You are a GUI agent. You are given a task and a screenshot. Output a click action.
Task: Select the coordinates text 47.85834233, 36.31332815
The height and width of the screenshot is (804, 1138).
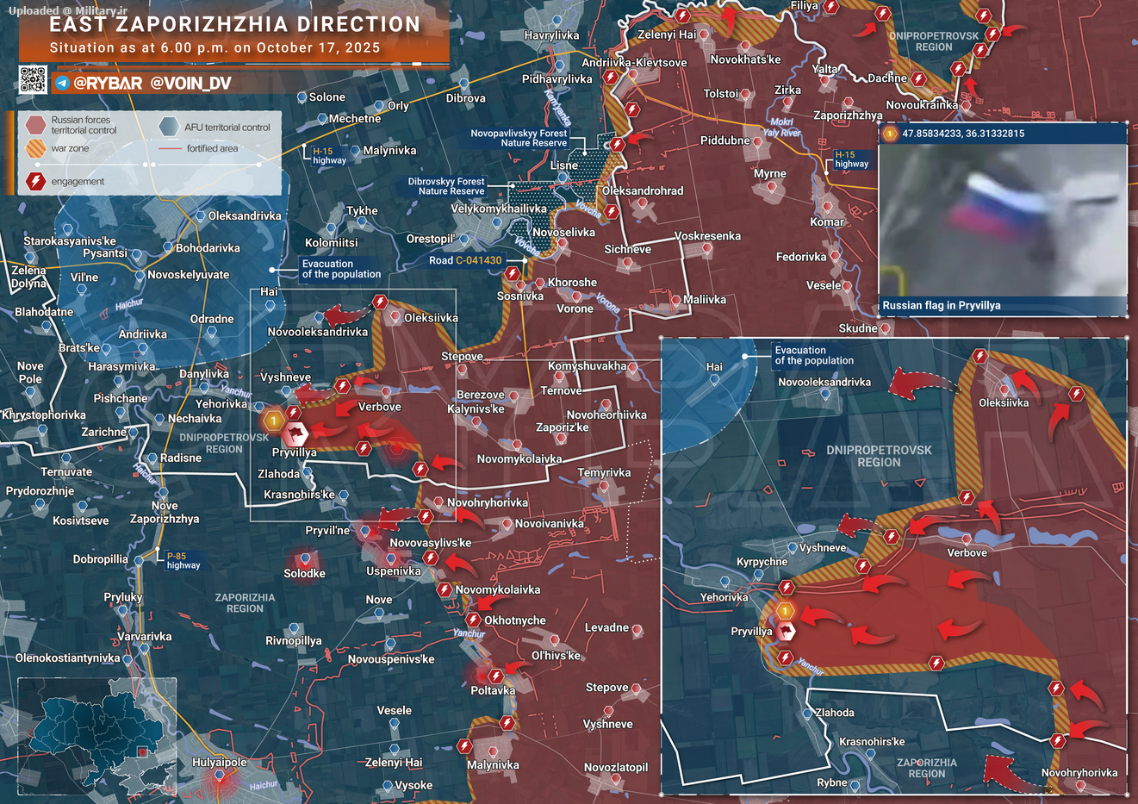click(x=963, y=134)
